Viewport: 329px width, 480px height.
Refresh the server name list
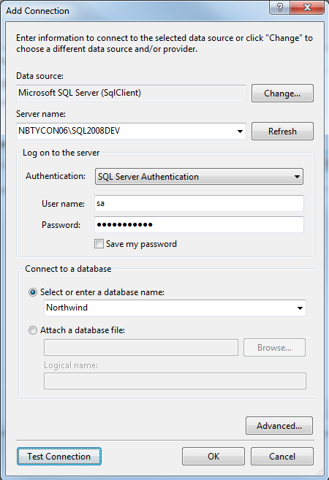point(282,132)
